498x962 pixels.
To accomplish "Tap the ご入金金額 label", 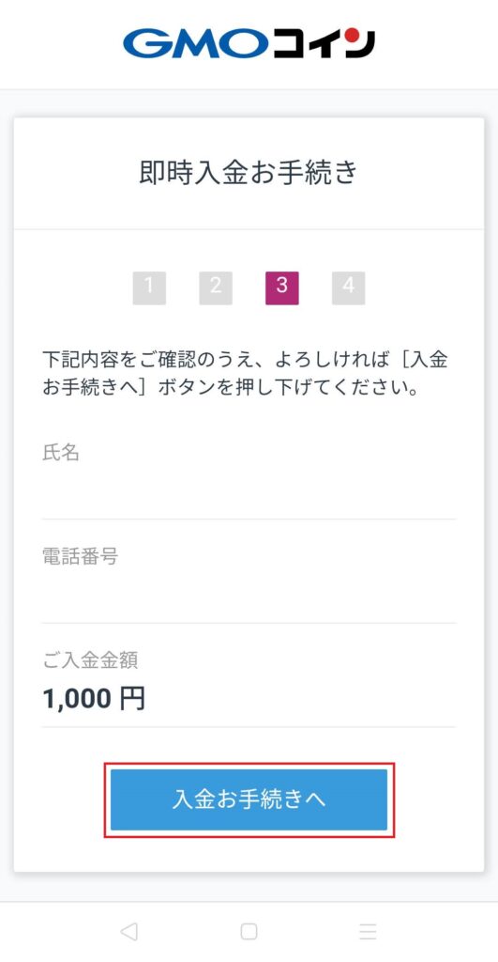I will pos(90,660).
